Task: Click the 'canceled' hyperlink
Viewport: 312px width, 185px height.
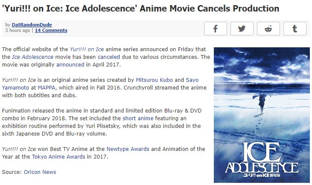Action: pyautogui.click(x=109, y=57)
